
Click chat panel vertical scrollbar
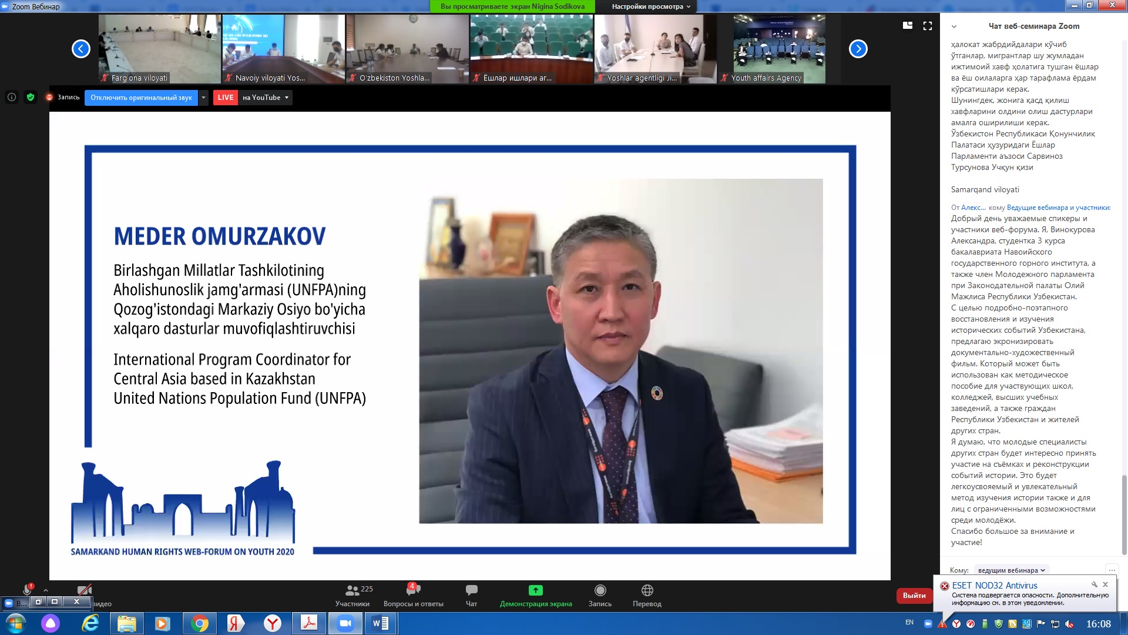(1124, 514)
